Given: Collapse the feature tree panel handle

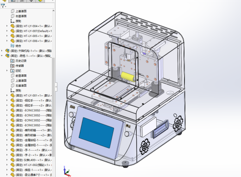Looking at the screenshot, I should pyautogui.click(x=56, y=87).
